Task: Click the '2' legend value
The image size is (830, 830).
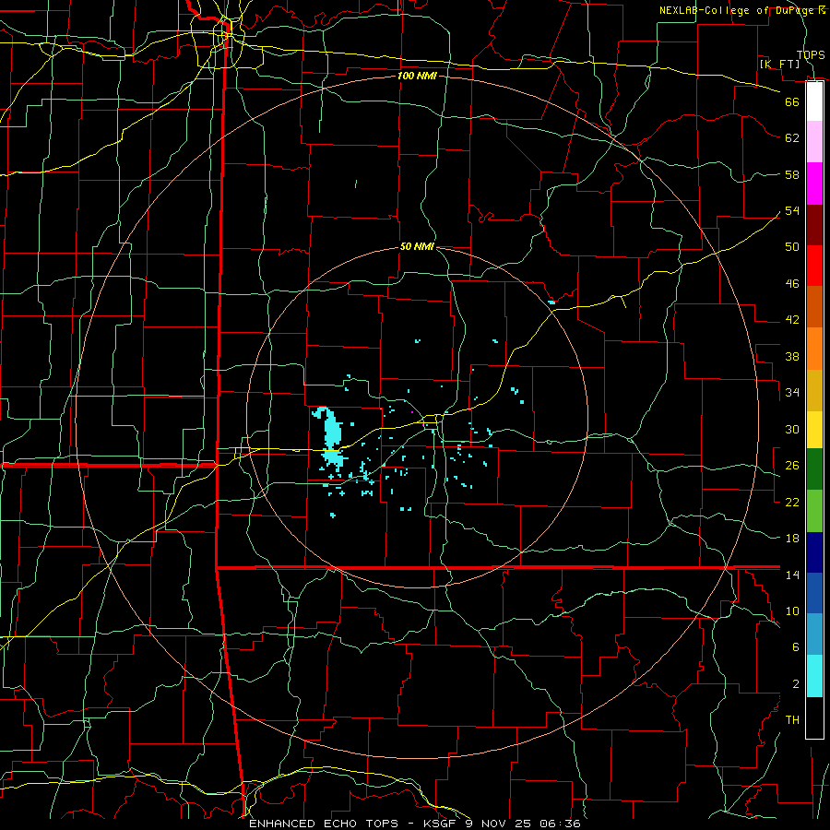Action: [796, 684]
